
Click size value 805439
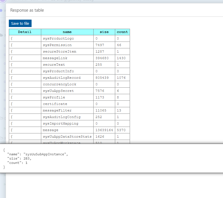102,78
